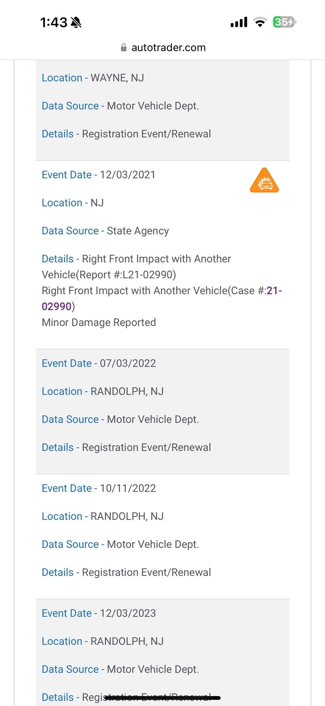Tap the cellular signal bars icon
The width and height of the screenshot is (325, 706).
(239, 22)
